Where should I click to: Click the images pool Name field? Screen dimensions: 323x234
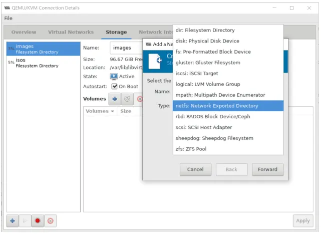click(x=126, y=48)
